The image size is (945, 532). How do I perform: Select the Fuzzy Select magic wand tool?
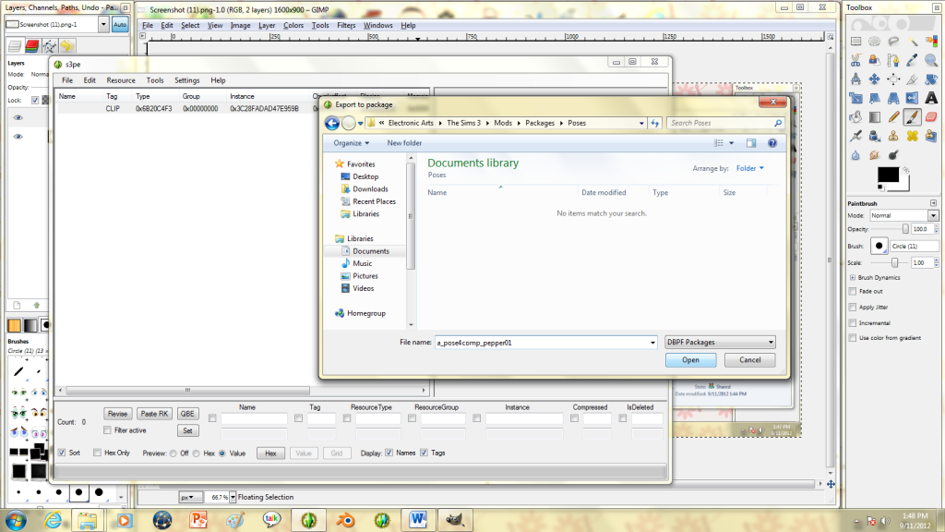click(913, 42)
